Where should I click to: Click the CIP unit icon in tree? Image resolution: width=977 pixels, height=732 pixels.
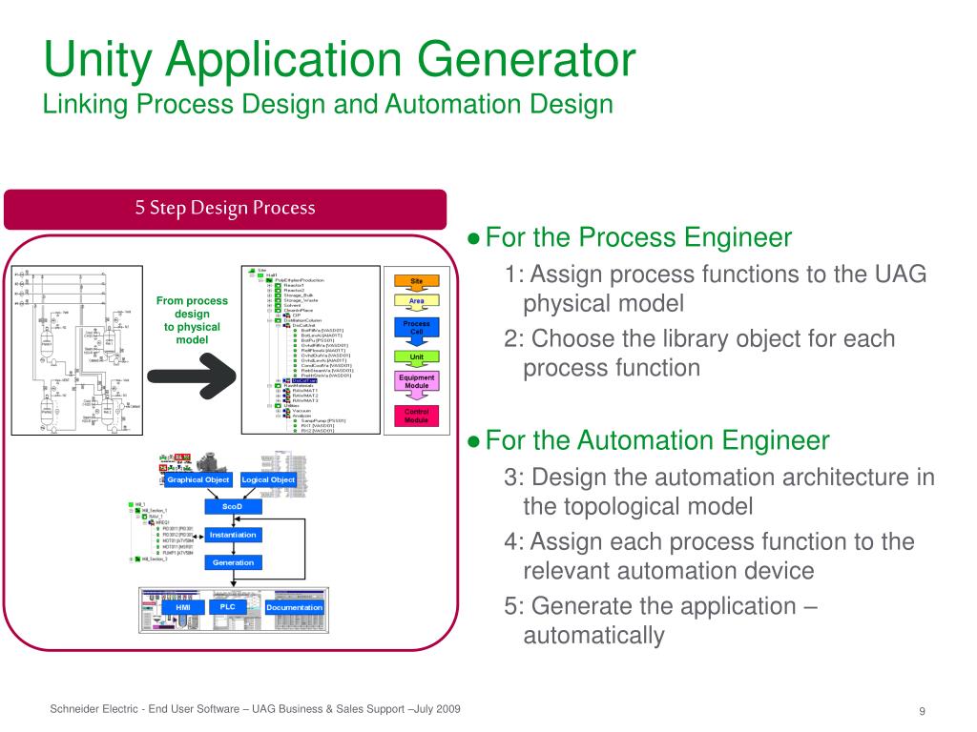286,315
